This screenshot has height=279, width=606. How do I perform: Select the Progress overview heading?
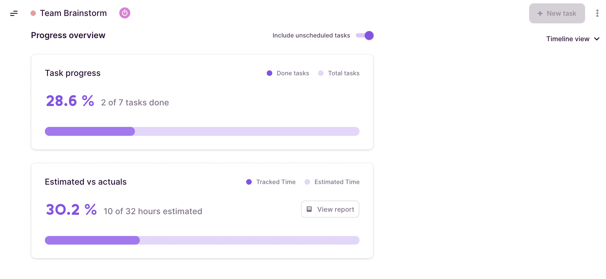point(68,35)
